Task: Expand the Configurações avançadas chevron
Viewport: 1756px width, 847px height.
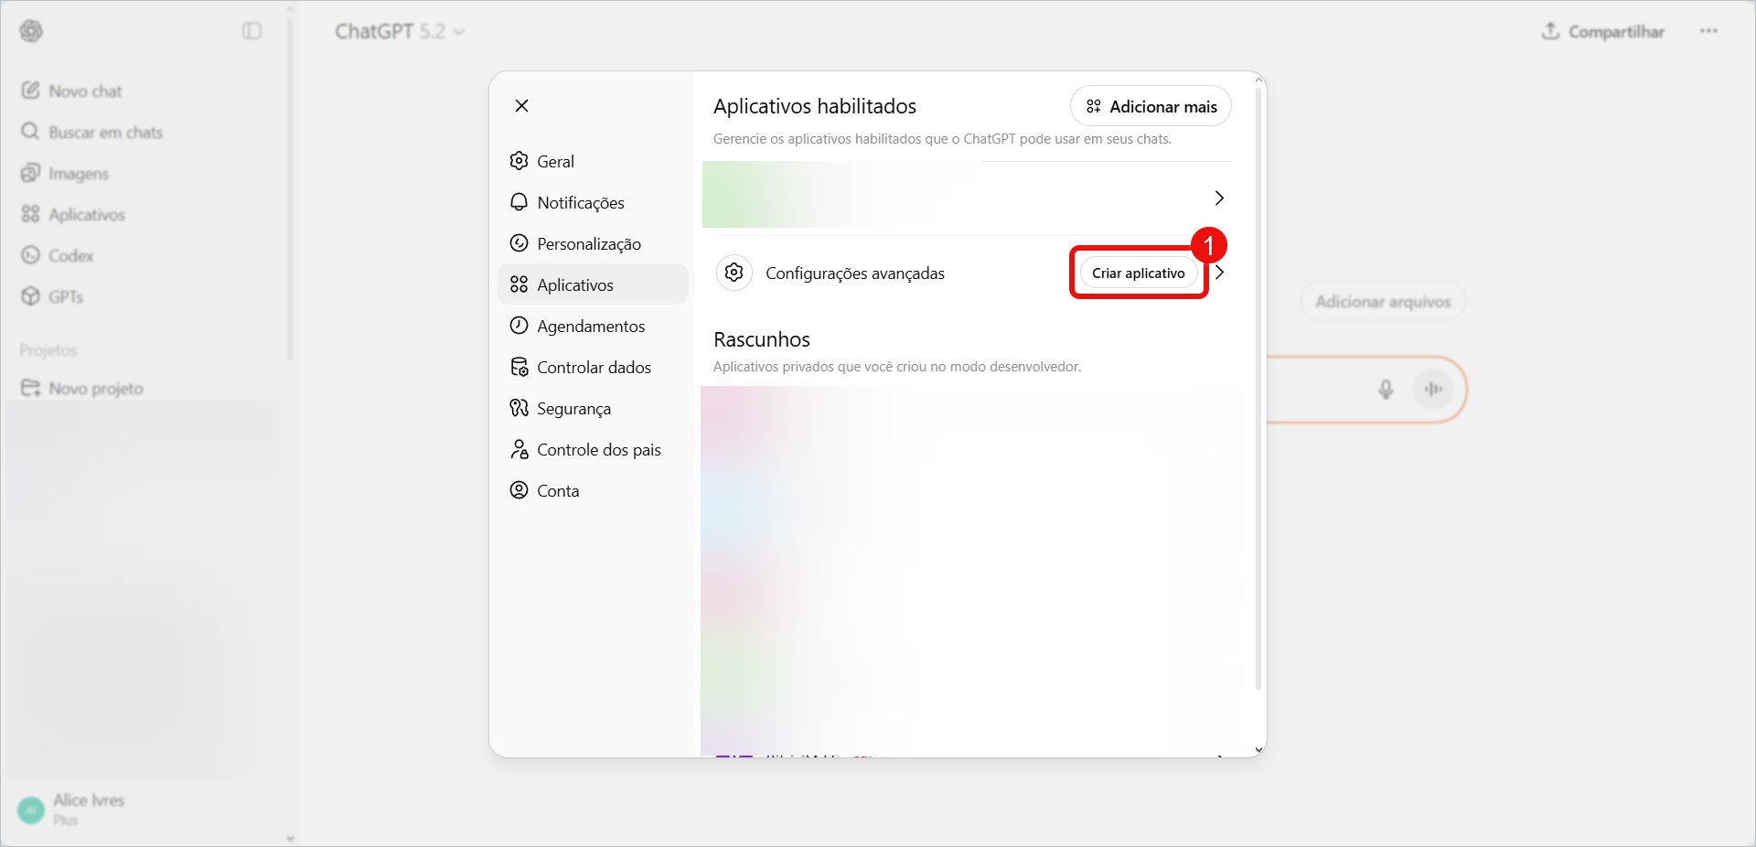Action: pyautogui.click(x=1220, y=273)
